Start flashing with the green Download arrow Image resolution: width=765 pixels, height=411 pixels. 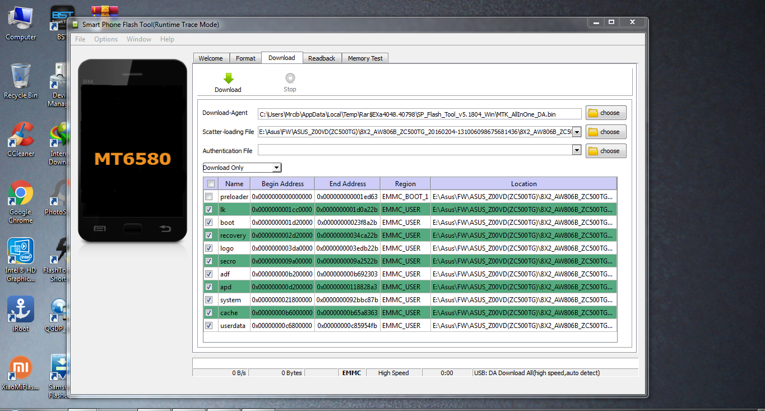228,82
